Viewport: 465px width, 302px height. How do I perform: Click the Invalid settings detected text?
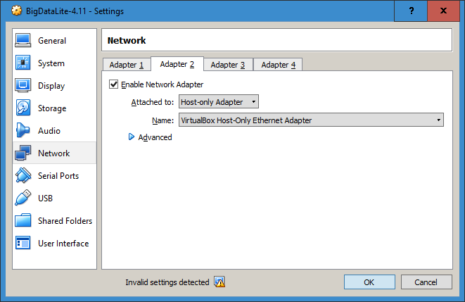pos(167,282)
